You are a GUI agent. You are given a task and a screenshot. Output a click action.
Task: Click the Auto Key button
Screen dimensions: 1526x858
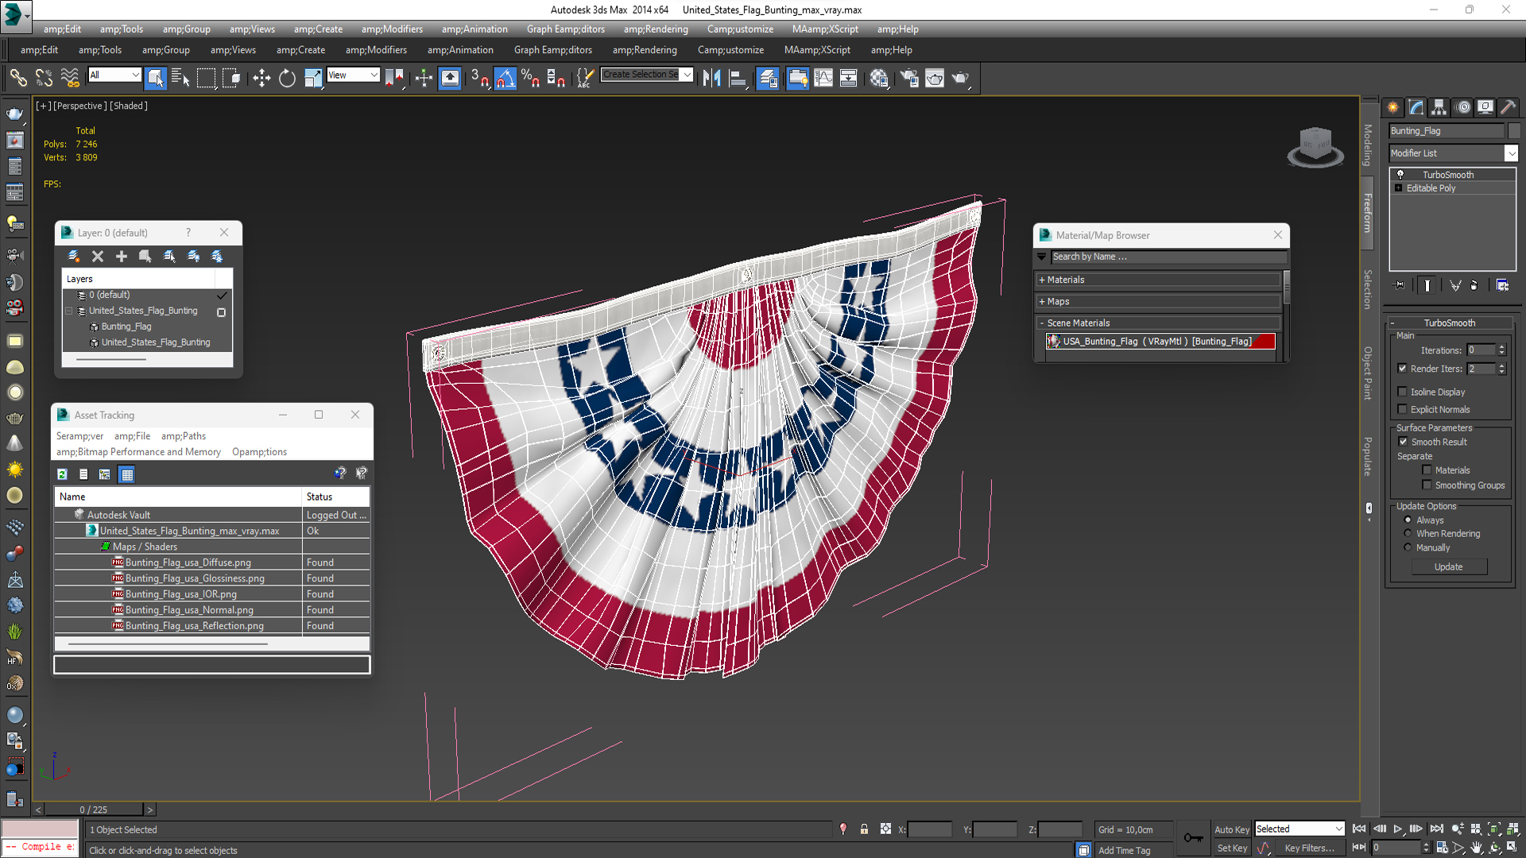[1232, 829]
